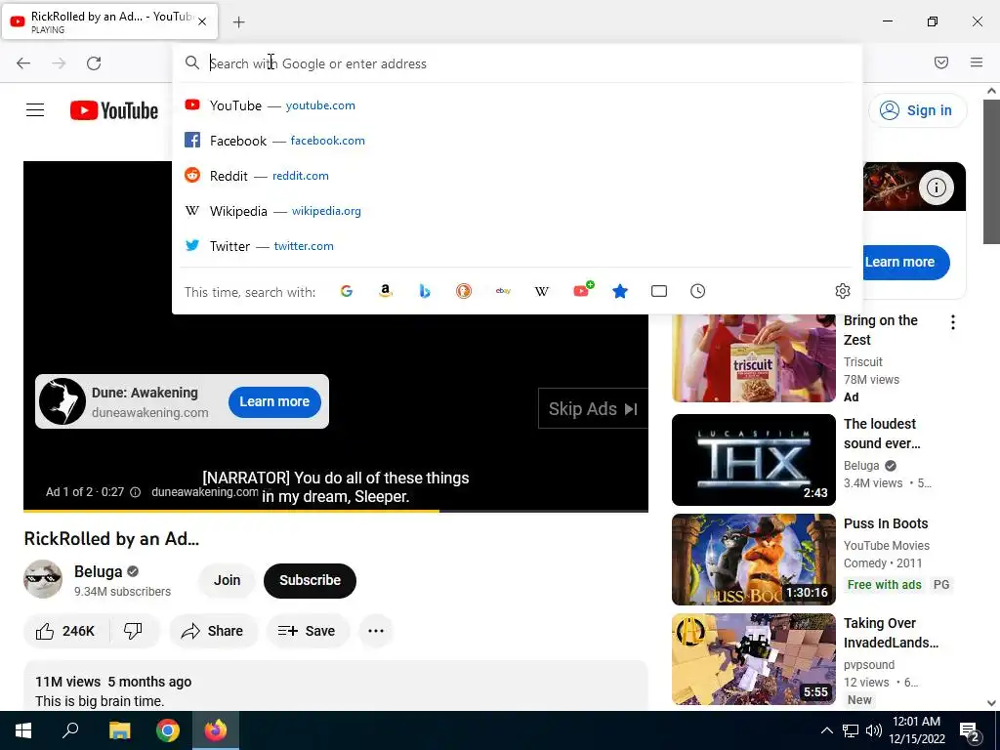
Task: Open the Triscuit Bring on the Zest thumbnail
Action: tap(754, 357)
